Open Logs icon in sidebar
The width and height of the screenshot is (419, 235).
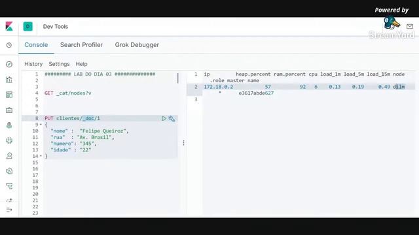point(9,171)
